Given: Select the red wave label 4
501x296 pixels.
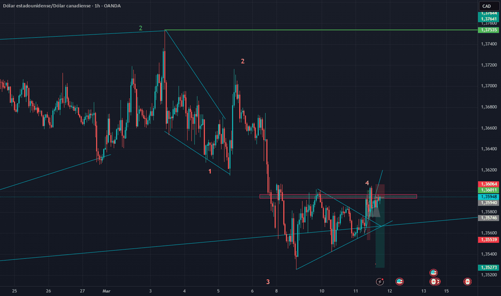Looking at the screenshot, I should point(367,183).
